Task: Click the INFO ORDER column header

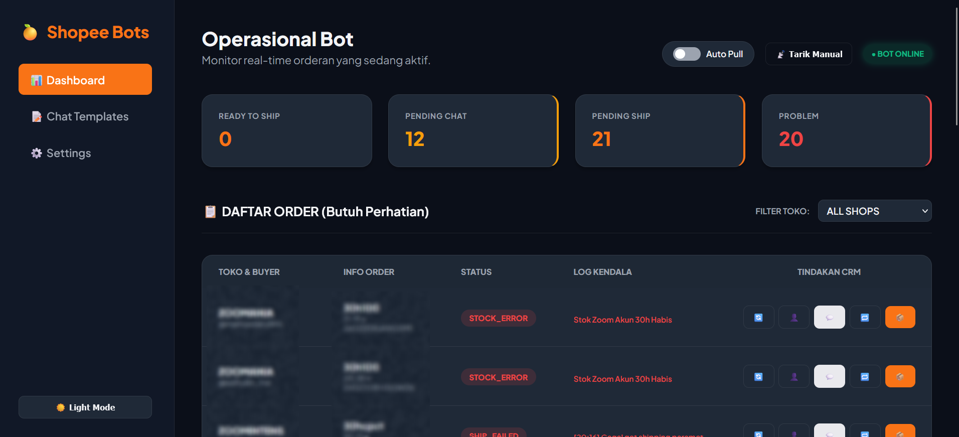Action: 369,272
